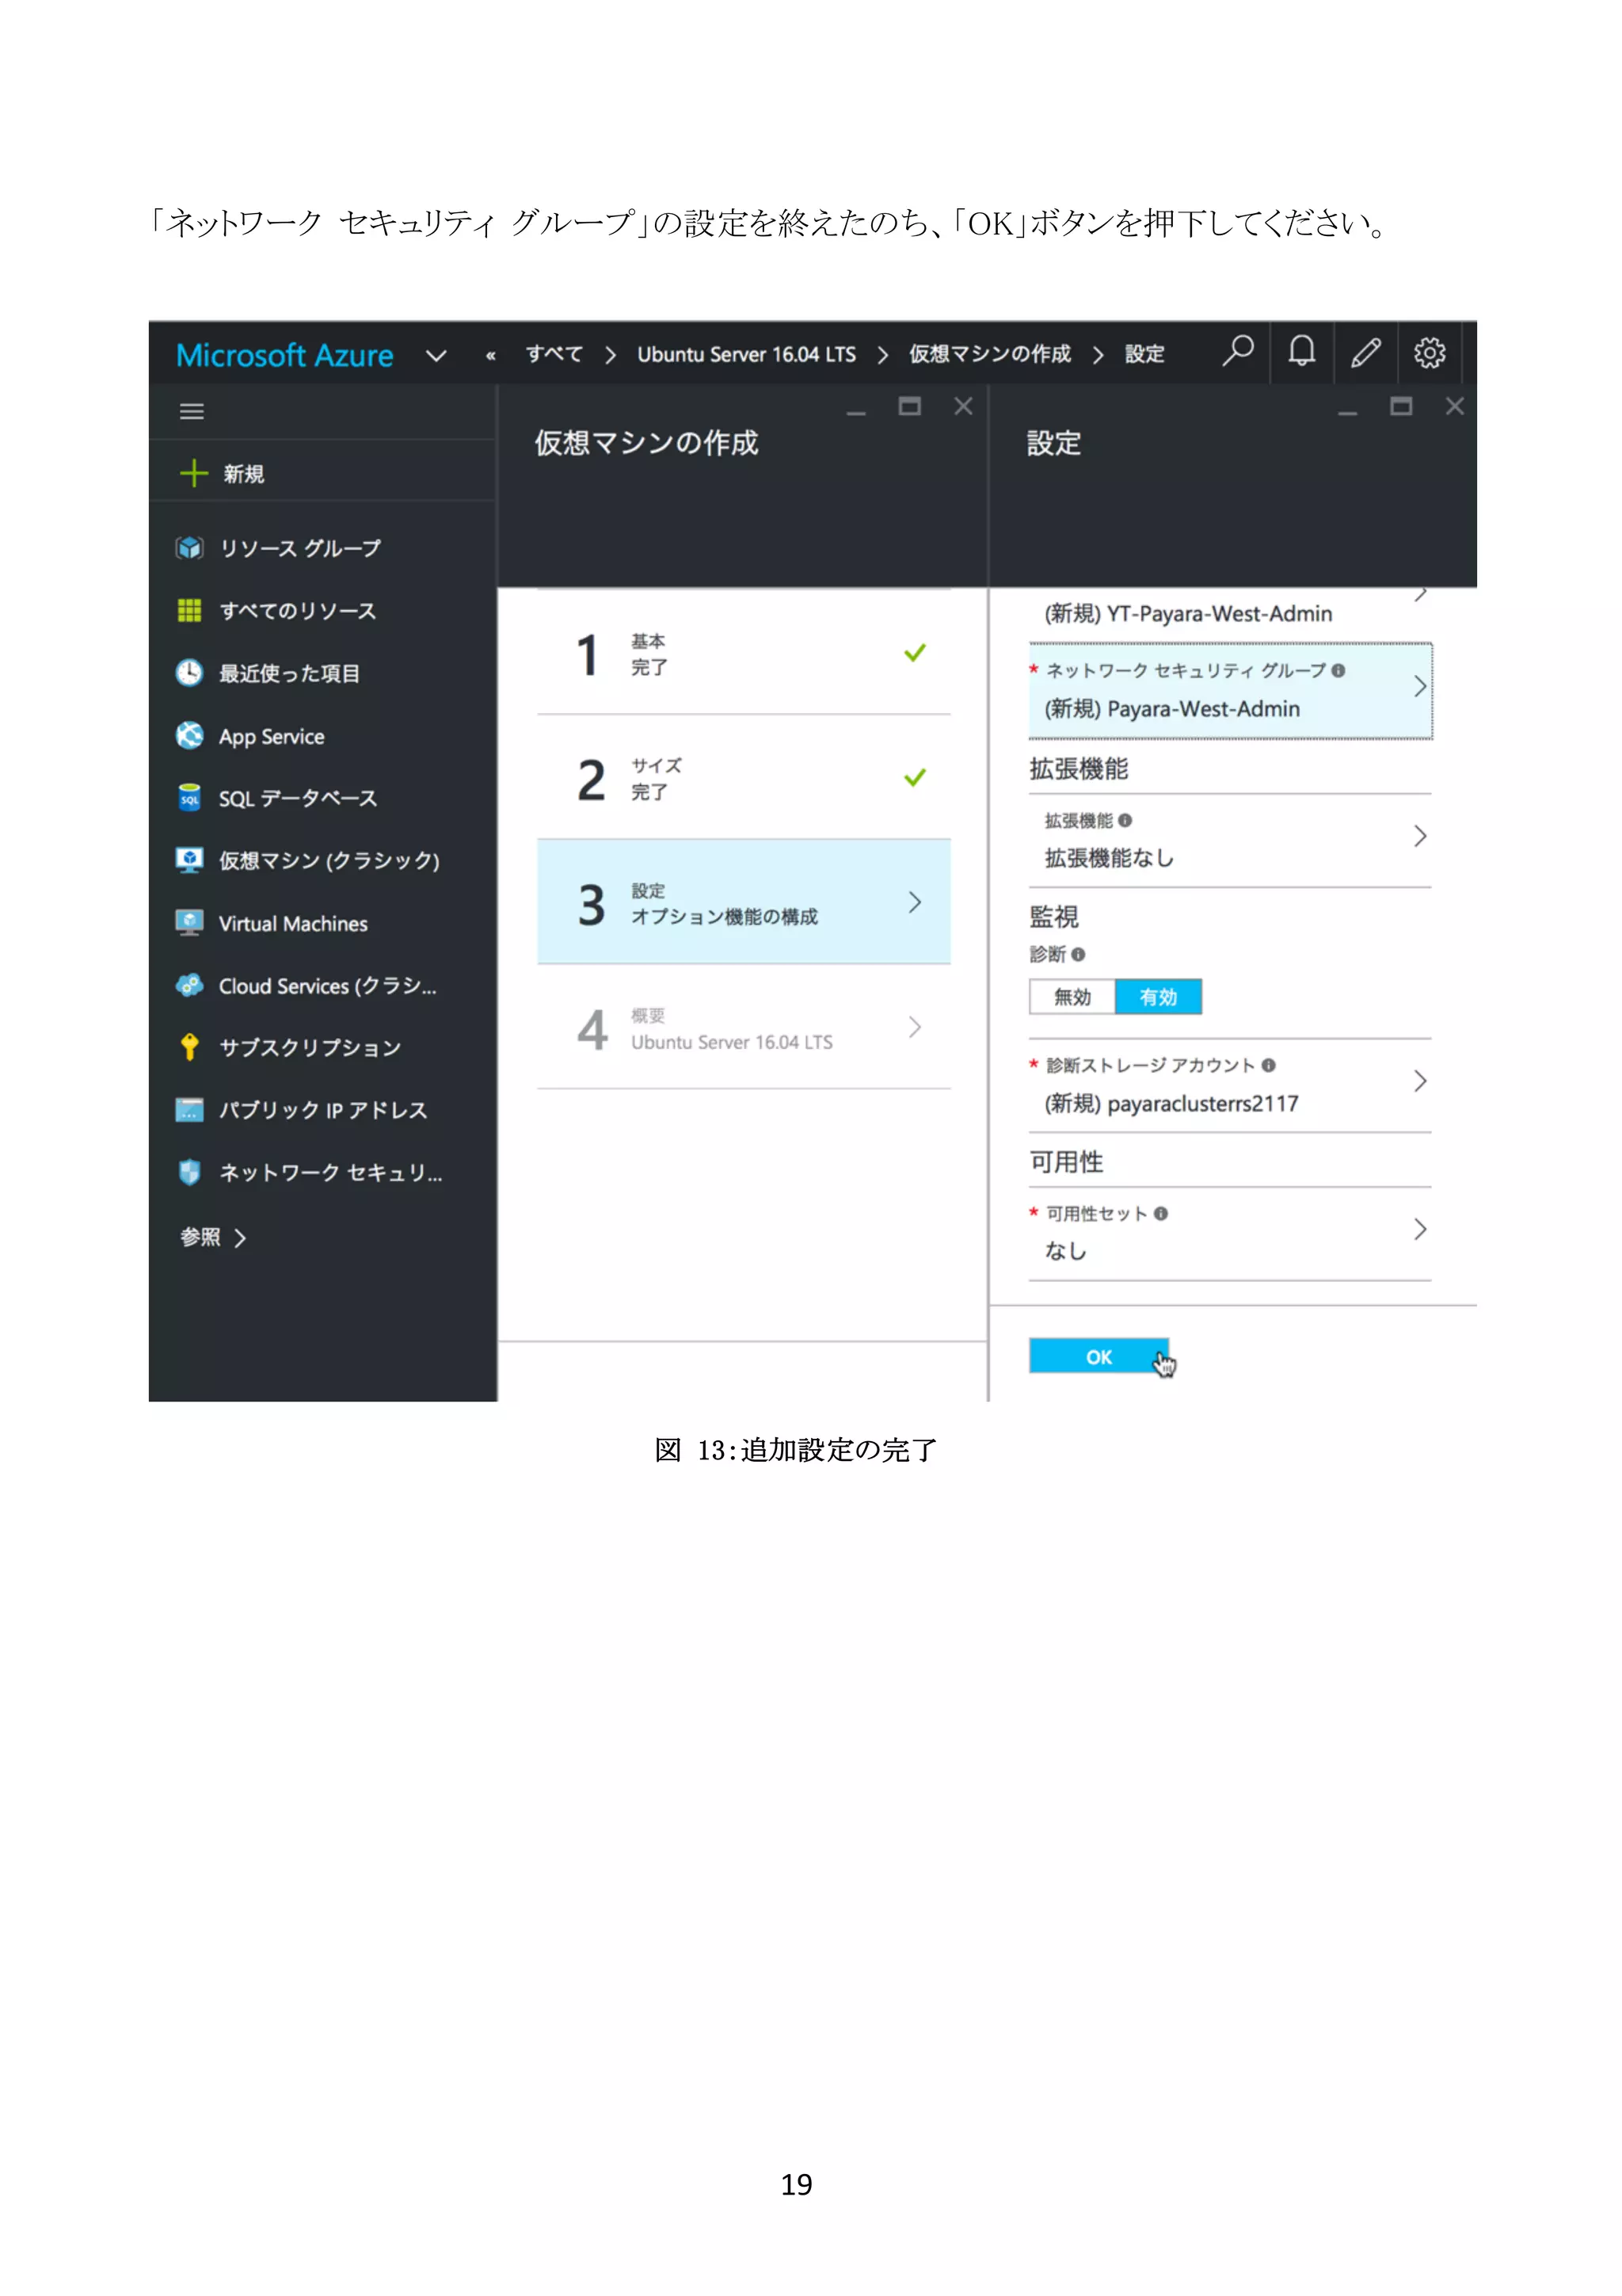The image size is (1622, 2296).
Task: Maximize the 設定 blade
Action: [x=1400, y=406]
